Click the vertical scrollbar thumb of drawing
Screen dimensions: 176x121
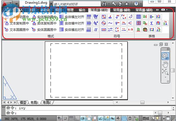click(x=173, y=70)
